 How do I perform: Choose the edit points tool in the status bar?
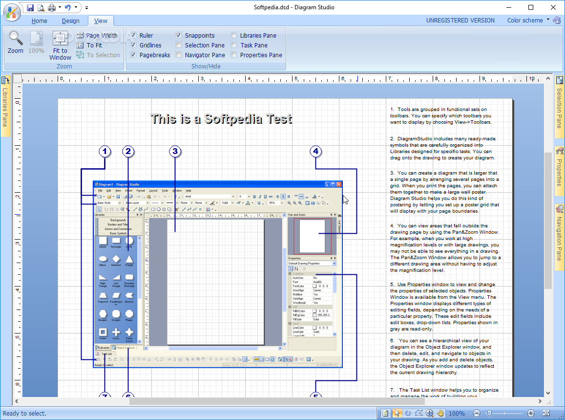[419, 413]
